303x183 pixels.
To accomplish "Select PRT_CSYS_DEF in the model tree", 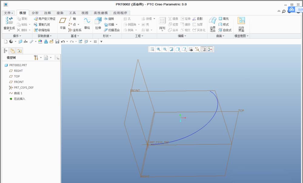I will pyautogui.click(x=21, y=87).
